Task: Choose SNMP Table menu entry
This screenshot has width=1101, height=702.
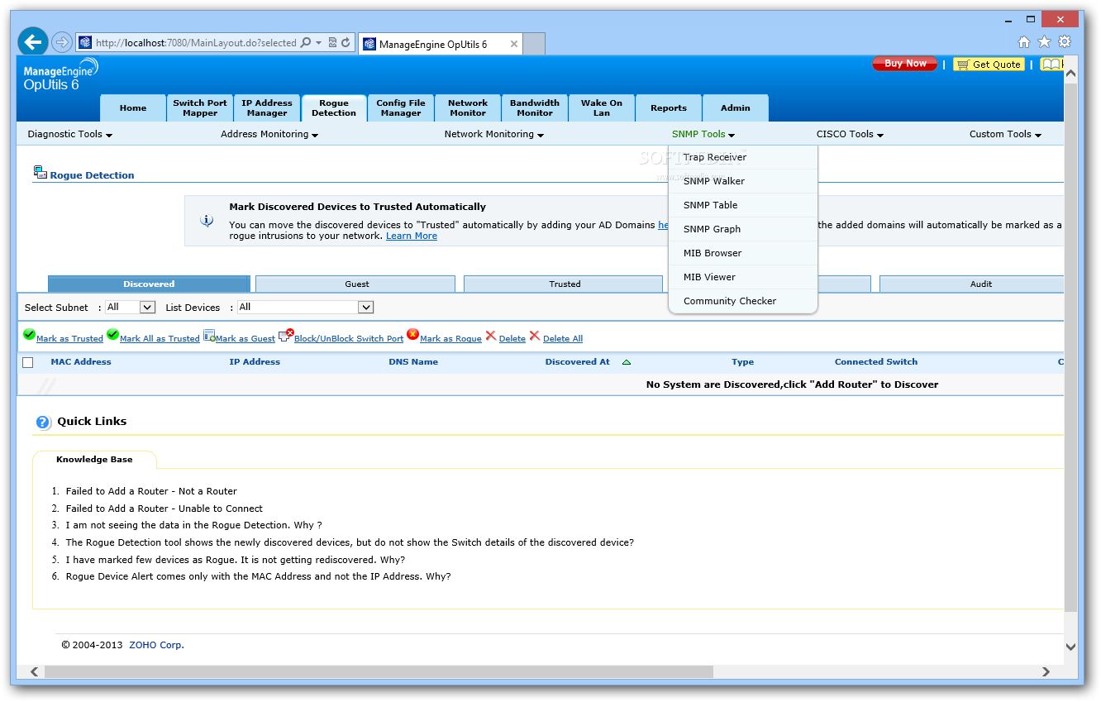Action: click(x=743, y=205)
